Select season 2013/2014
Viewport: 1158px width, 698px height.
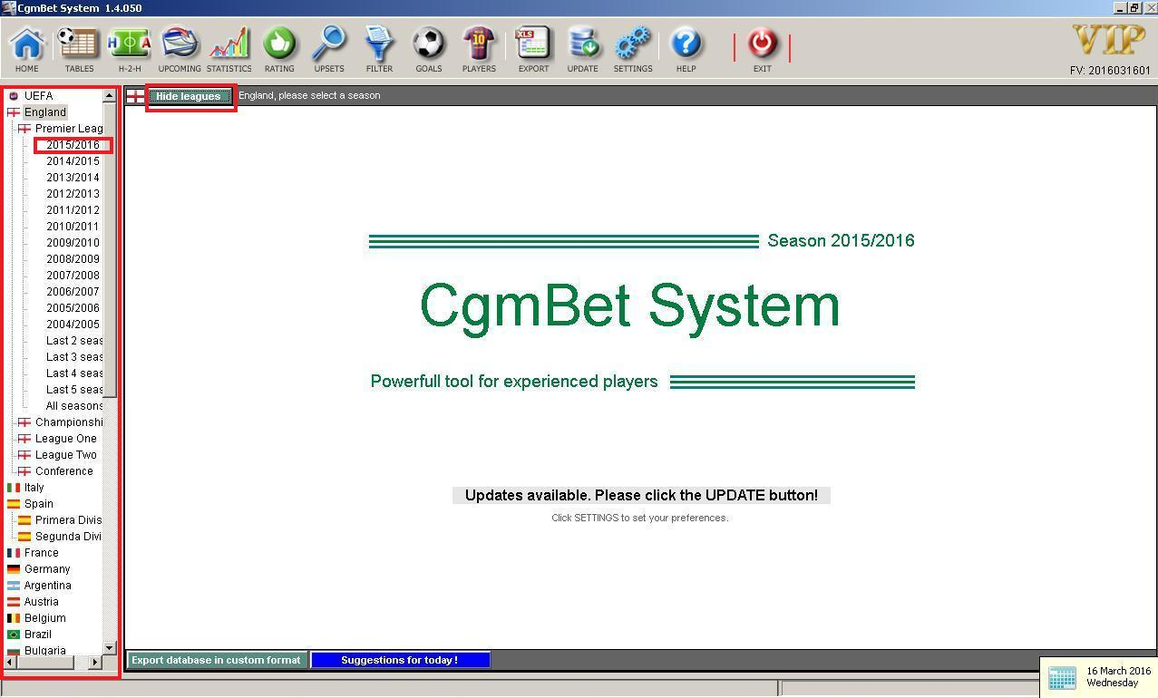click(73, 178)
